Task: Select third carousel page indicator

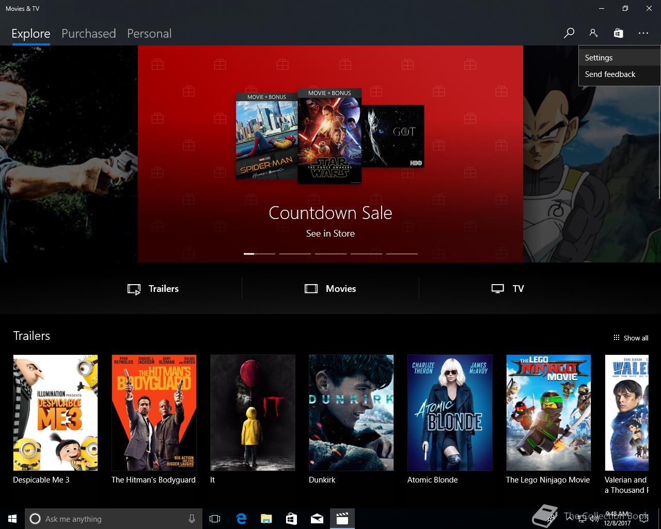Action: coord(330,254)
